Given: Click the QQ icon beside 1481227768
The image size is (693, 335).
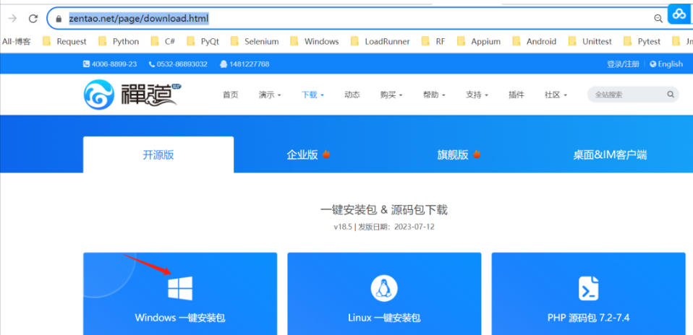Looking at the screenshot, I should [224, 64].
